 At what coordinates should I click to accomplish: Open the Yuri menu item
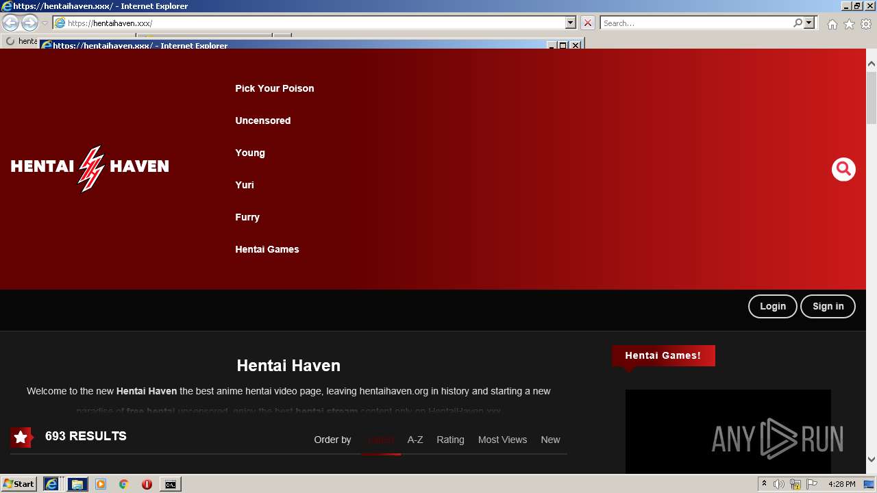click(244, 185)
